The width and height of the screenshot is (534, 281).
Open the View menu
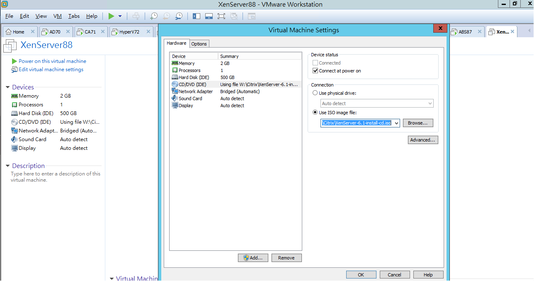coord(41,16)
